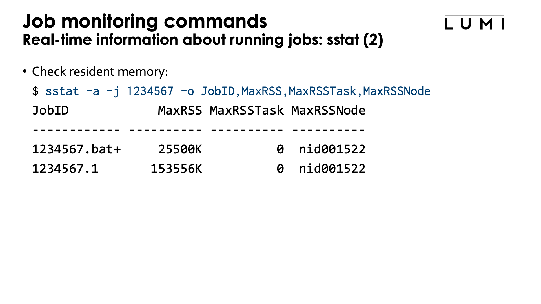Click the JobID column header
541x304 pixels.
point(51,110)
